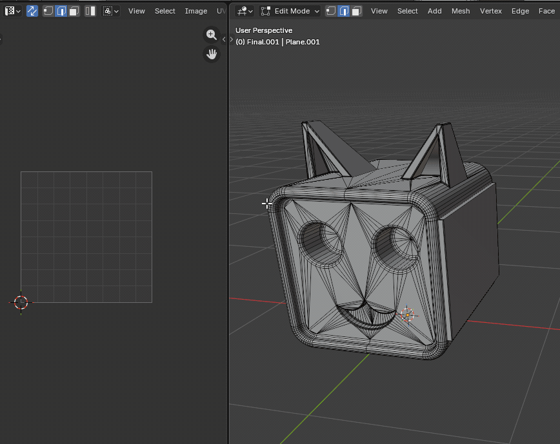Click the pan hand gizmo in UV Editor
This screenshot has width=560, height=444.
click(212, 54)
